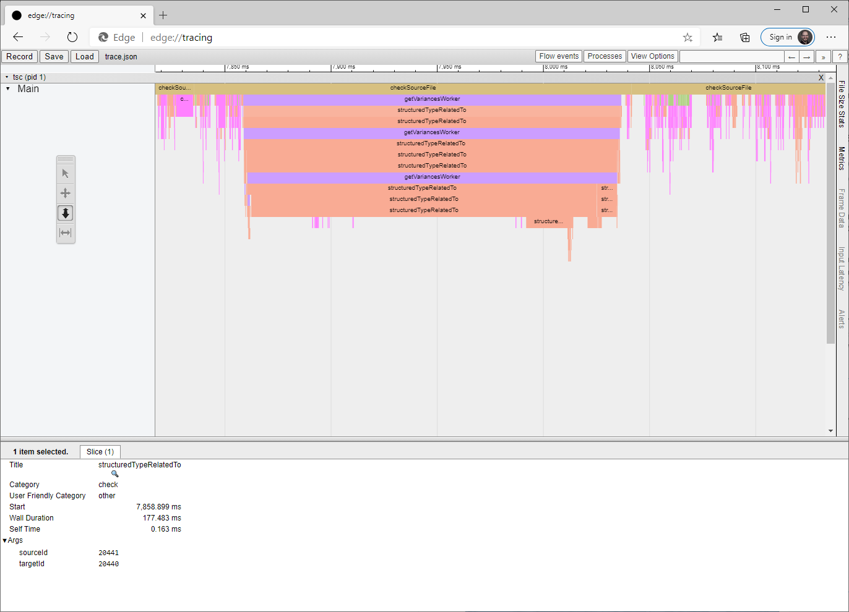Toggle Flow events
The image size is (849, 612).
coord(559,56)
